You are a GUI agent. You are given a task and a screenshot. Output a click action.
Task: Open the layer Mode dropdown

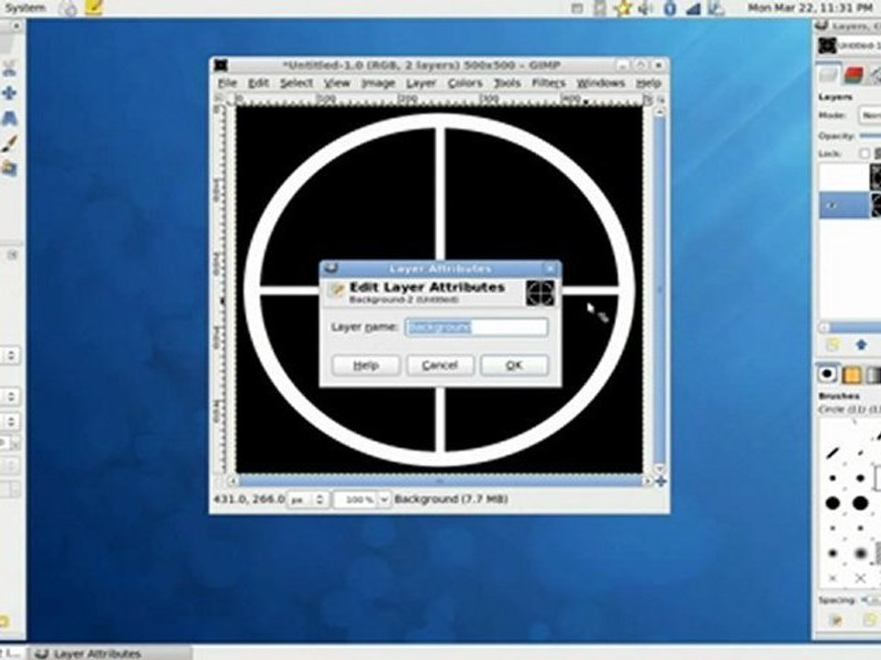click(869, 115)
